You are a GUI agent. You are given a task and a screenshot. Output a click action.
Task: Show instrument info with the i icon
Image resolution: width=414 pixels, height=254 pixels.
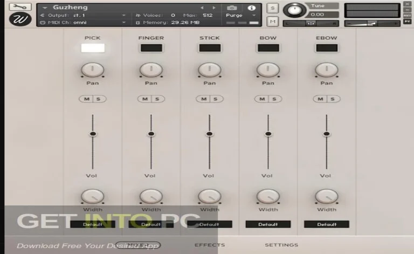[x=251, y=8]
